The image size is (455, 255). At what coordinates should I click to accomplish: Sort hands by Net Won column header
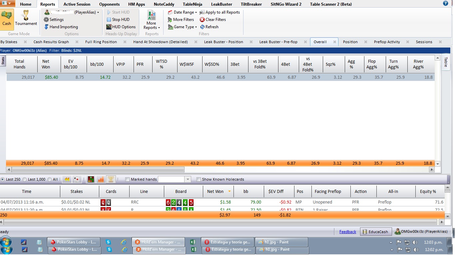pyautogui.click(x=218, y=191)
